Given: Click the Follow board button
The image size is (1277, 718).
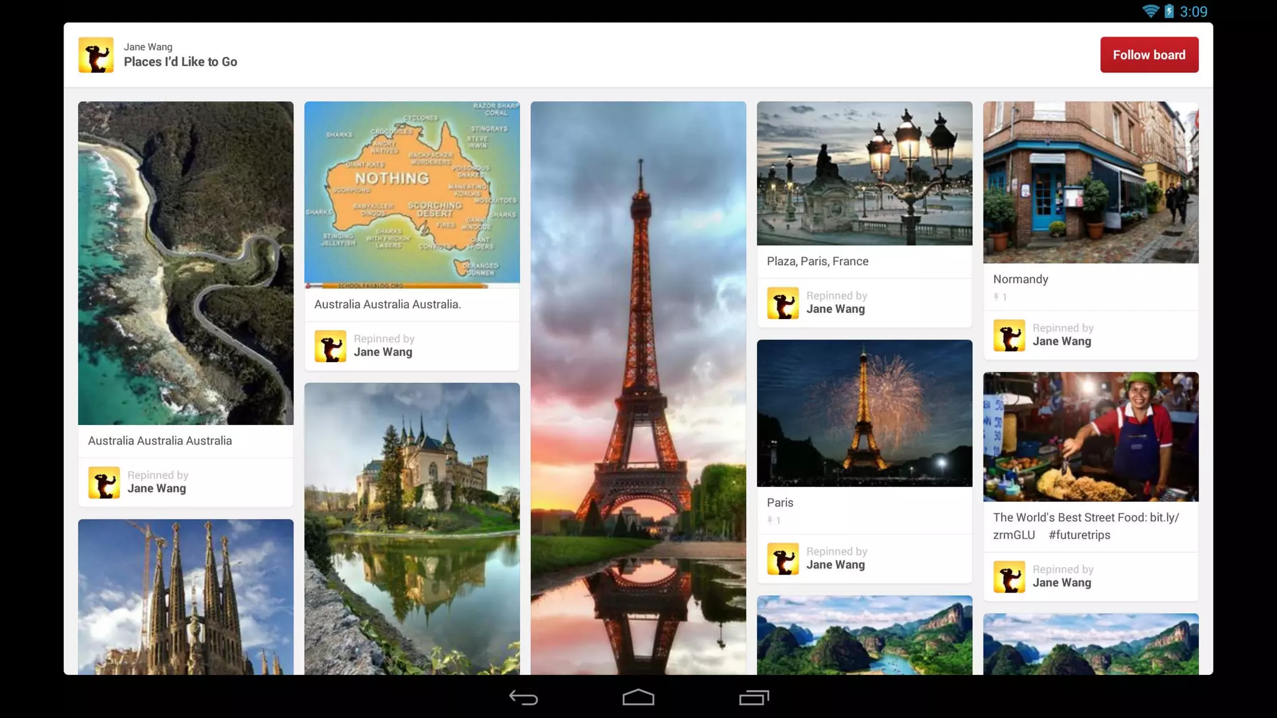Looking at the screenshot, I should [x=1149, y=55].
